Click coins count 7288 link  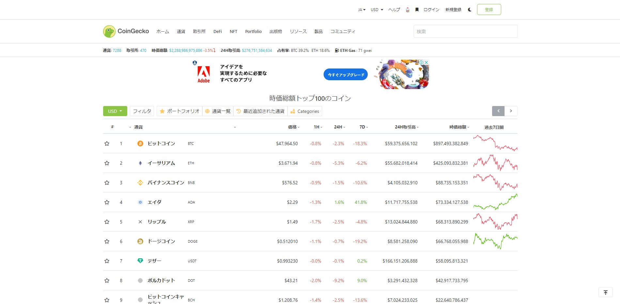(117, 51)
